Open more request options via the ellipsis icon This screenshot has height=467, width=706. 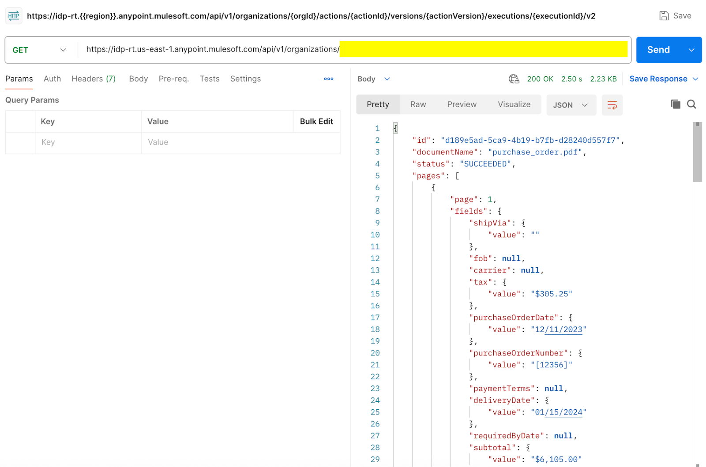[x=328, y=78]
